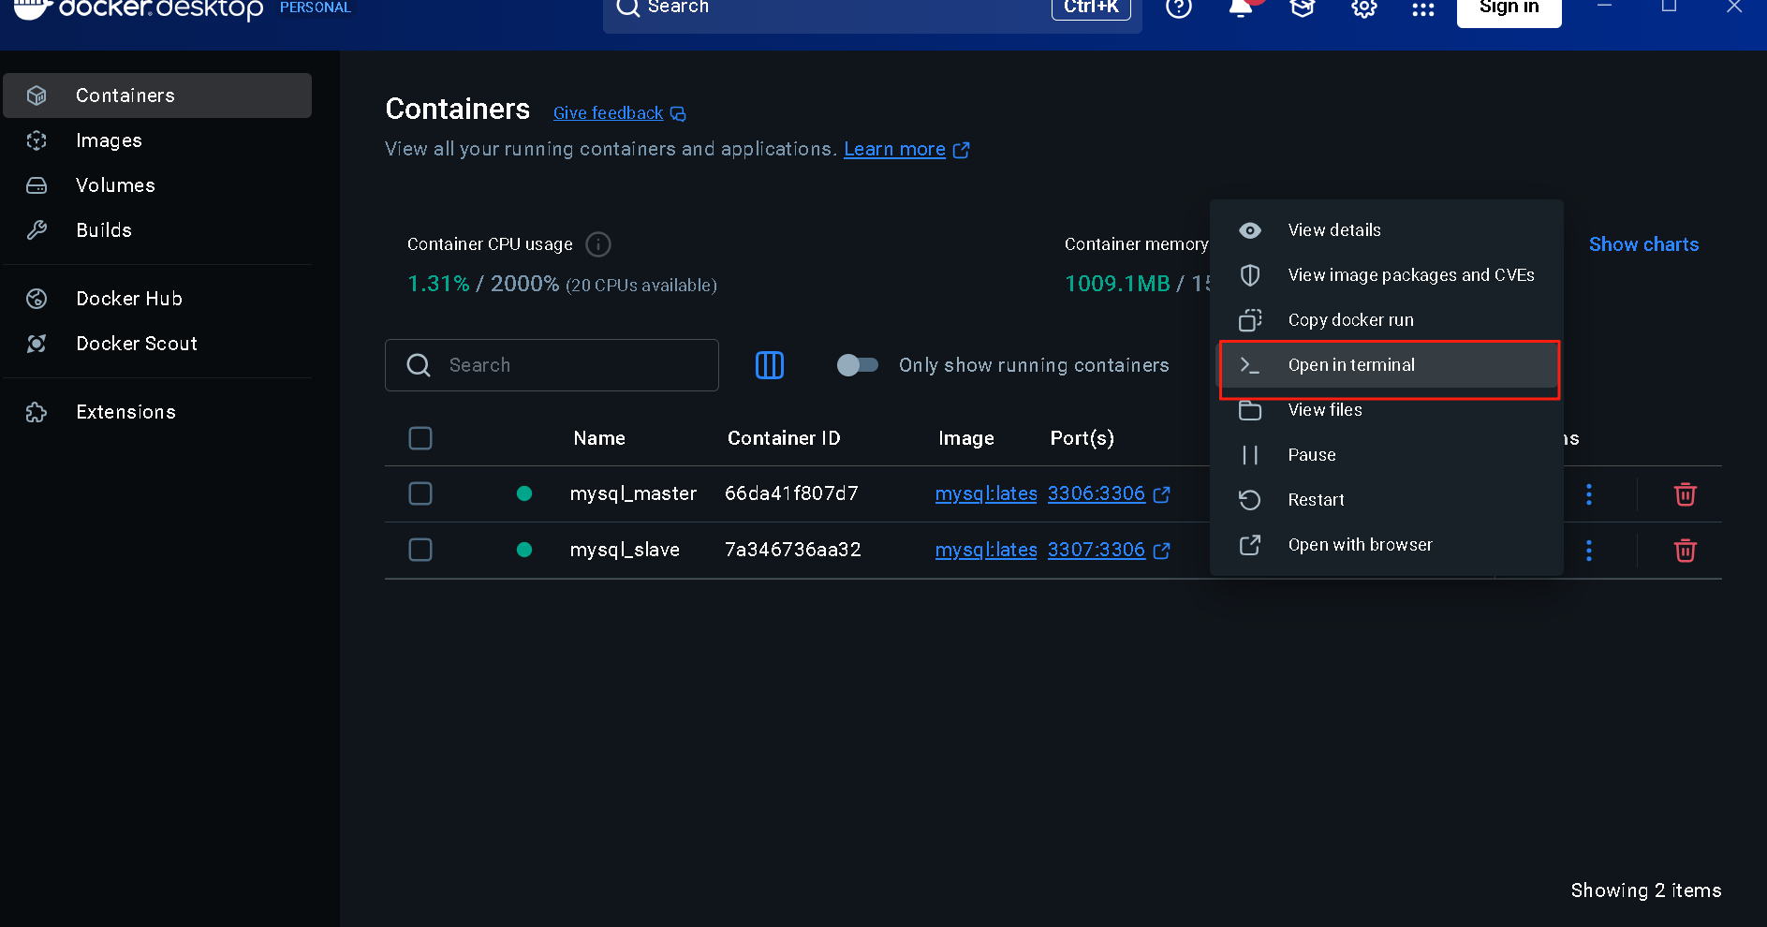Toggle only show running containers
Image resolution: width=1767 pixels, height=927 pixels.
point(857,365)
